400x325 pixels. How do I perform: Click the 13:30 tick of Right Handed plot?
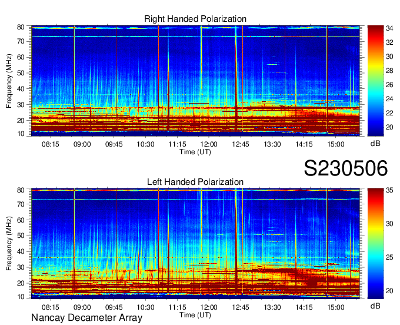tap(272, 144)
